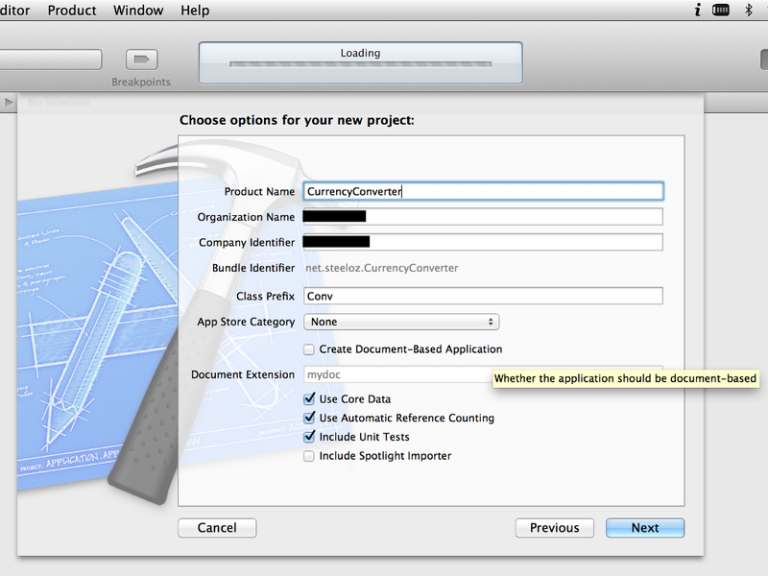Enable Create Document-Based Application checkbox
The width and height of the screenshot is (768, 576).
tap(309, 349)
